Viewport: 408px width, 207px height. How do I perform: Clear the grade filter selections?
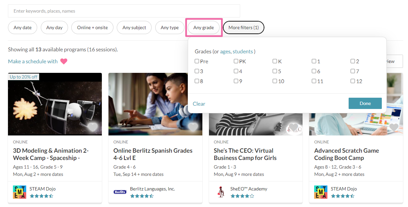199,104
